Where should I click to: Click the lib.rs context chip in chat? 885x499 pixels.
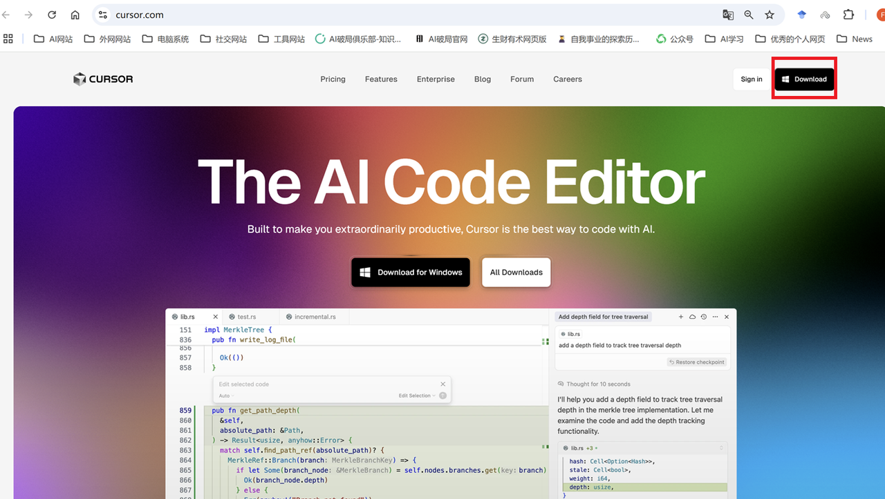pos(570,334)
